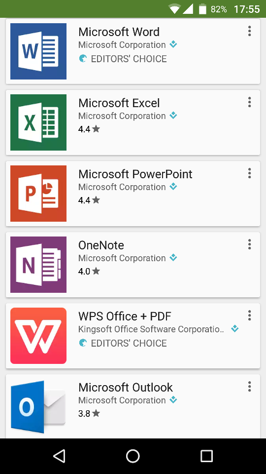
Task: Tap the red WPS Office icon
Action: point(38,336)
